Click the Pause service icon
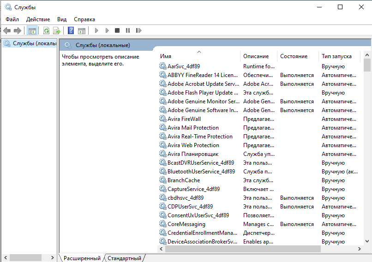Screen dimensions: 372x262 tap(128, 30)
